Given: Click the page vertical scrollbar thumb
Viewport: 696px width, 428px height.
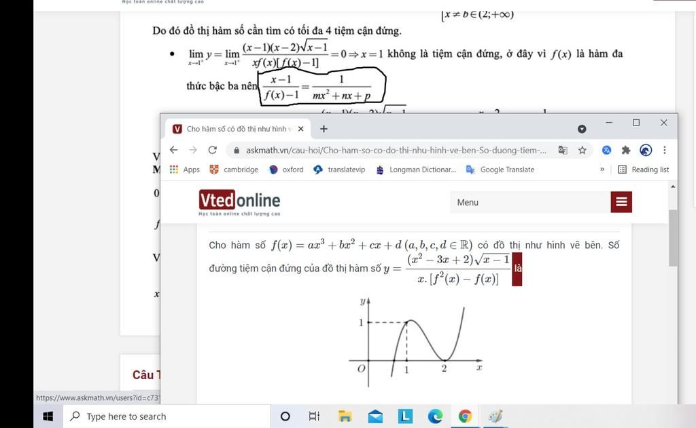Looking at the screenshot, I should pos(673,238).
